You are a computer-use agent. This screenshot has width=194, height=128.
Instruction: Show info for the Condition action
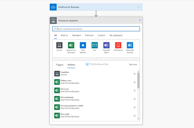[134, 74]
